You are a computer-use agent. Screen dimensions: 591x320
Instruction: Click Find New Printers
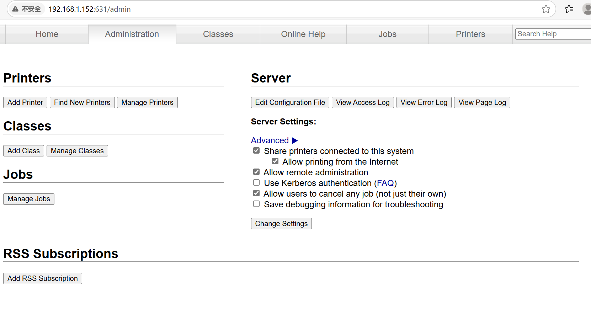coord(82,102)
